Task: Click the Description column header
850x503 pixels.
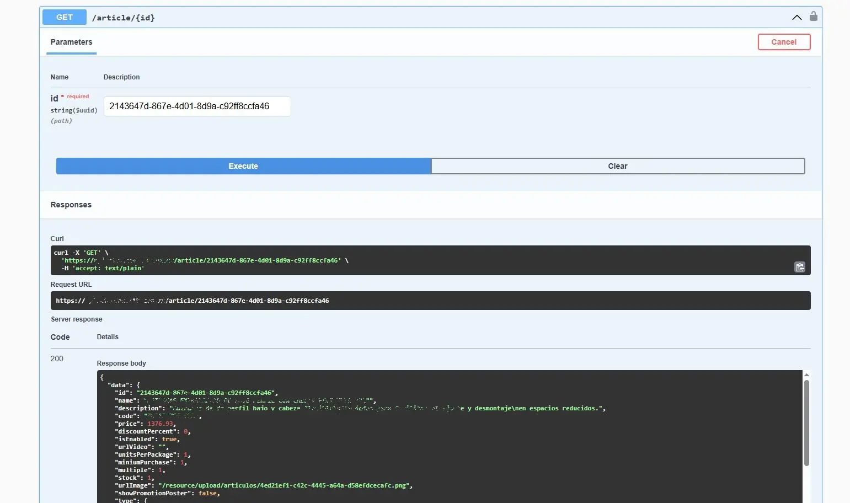Action: (x=121, y=77)
